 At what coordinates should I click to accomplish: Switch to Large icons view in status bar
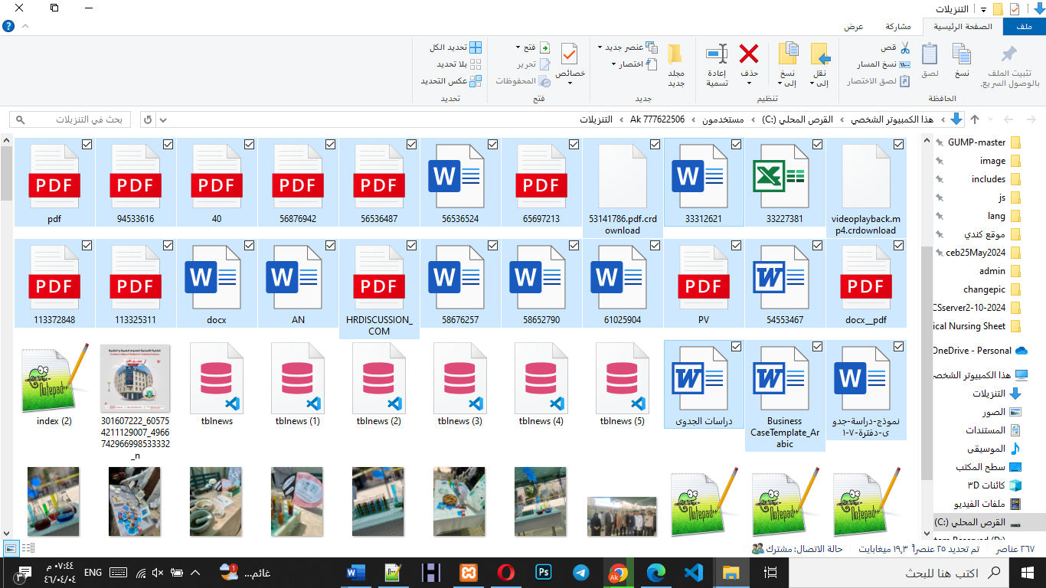[x=11, y=547]
